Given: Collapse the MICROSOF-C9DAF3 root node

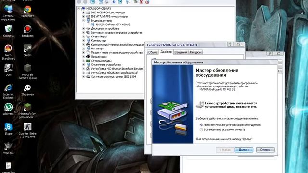Looking at the screenshot, I should [79, 9].
